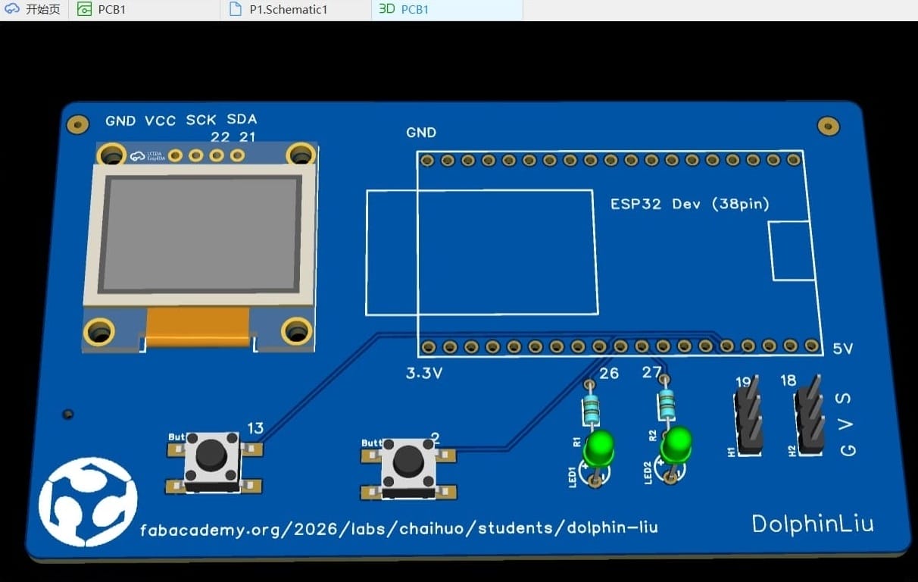Select resistor R1 above LED1
Image resolution: width=918 pixels, height=582 pixels.
592,410
